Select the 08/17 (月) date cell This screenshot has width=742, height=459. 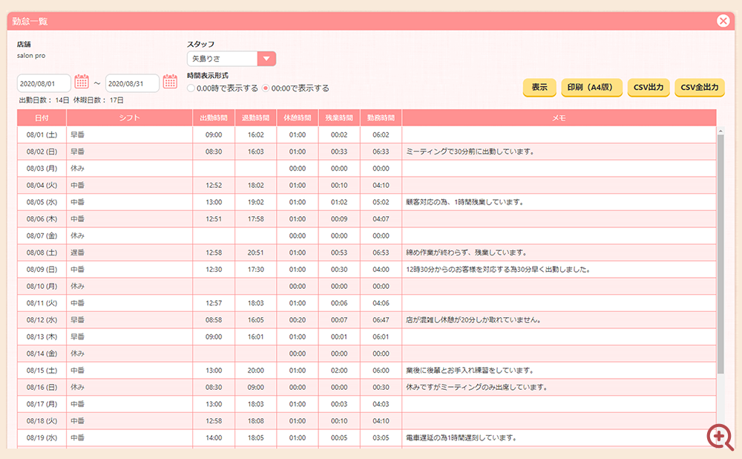click(x=42, y=404)
